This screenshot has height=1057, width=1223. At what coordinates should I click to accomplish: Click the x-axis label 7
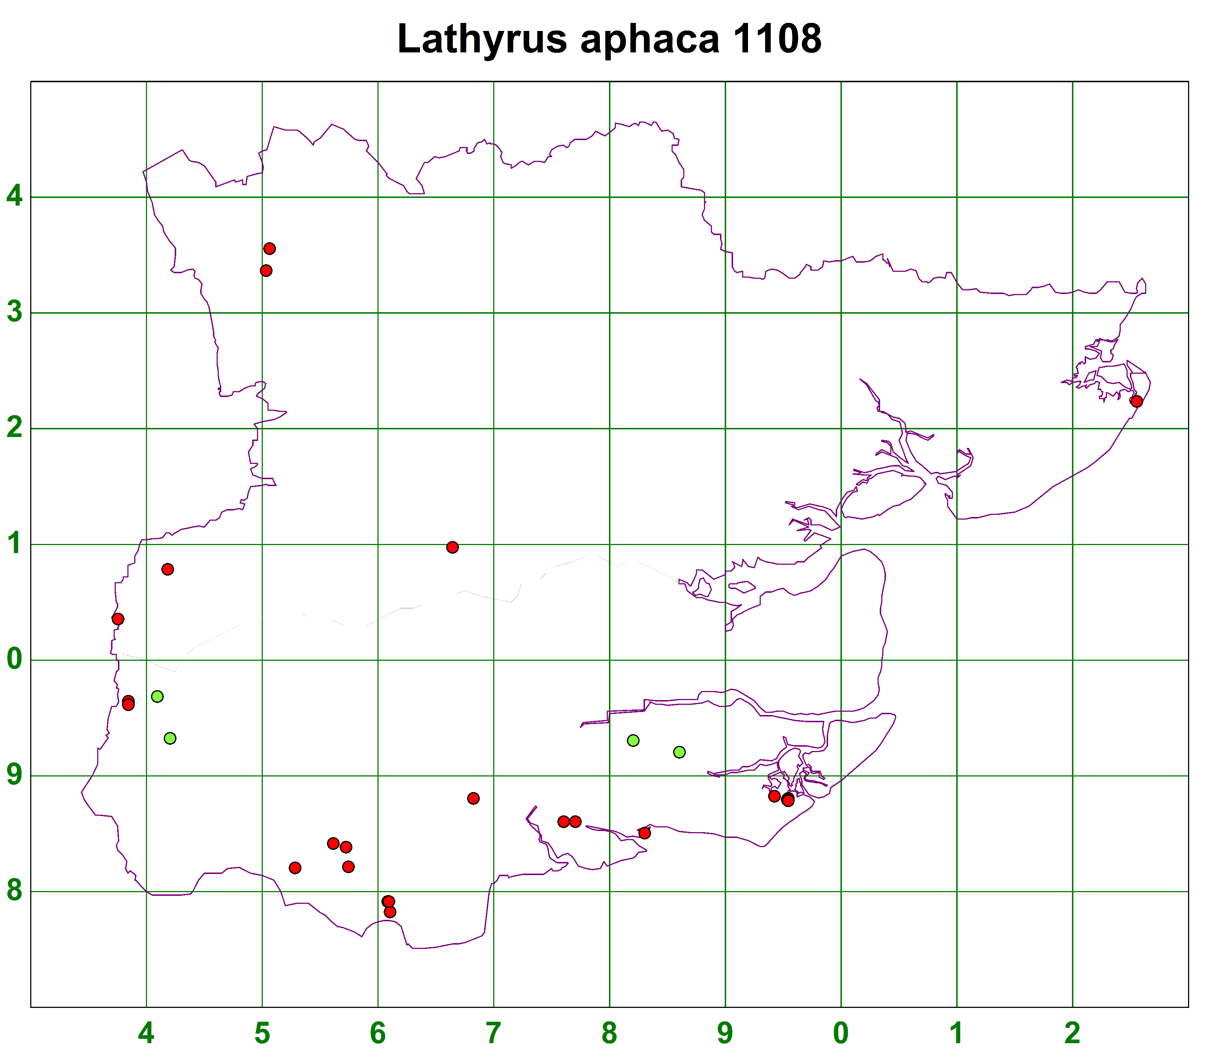(494, 1033)
